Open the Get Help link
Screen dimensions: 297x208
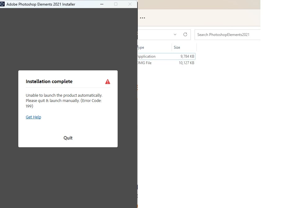click(x=33, y=117)
